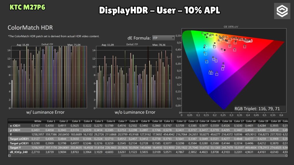Click the Color 6 dE value '4,6693'
The height and width of the screenshot is (165, 294).
[109, 152]
